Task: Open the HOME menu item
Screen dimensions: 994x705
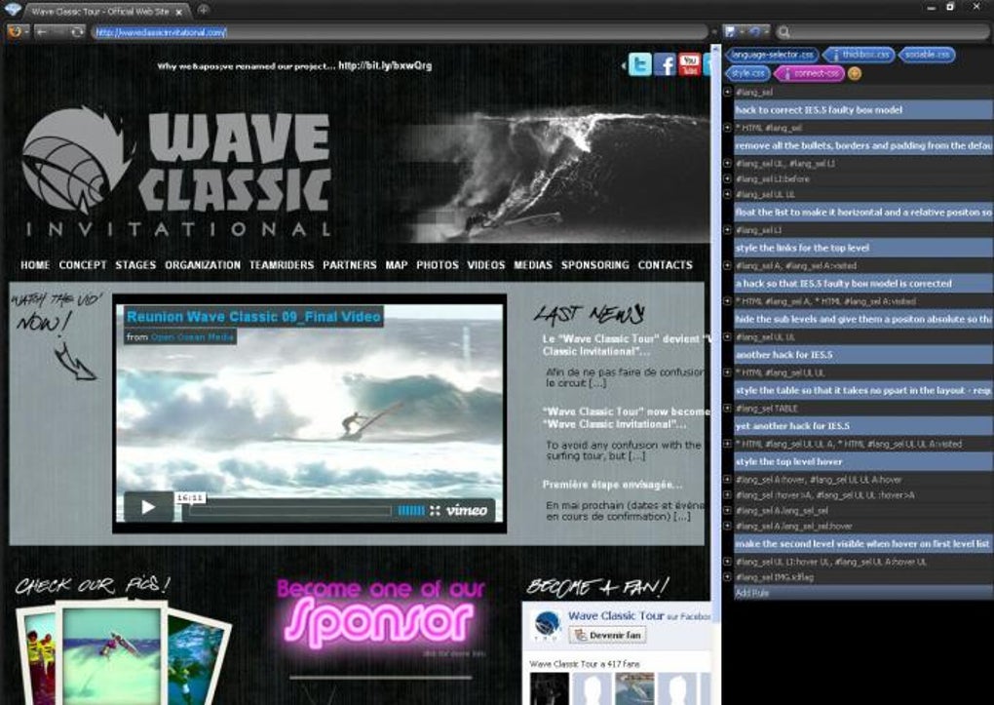Action: point(35,265)
